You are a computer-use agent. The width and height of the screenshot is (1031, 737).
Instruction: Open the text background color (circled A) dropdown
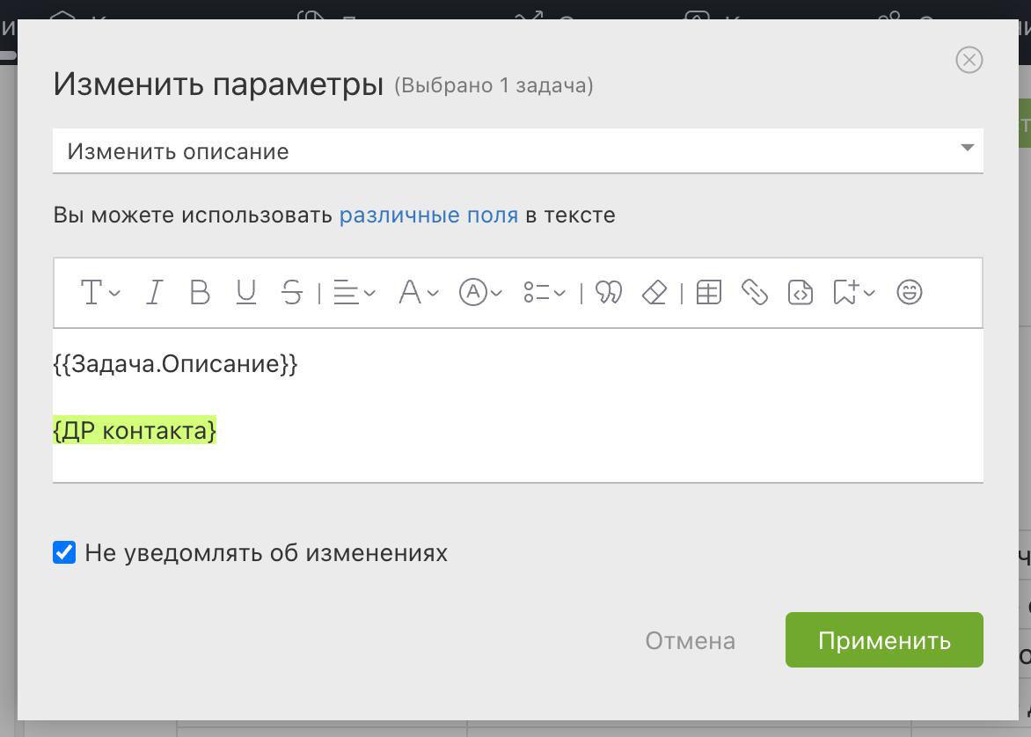[480, 292]
